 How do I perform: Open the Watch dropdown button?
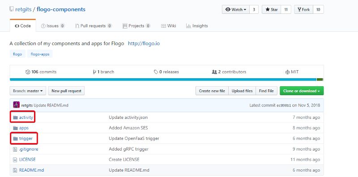236,9
